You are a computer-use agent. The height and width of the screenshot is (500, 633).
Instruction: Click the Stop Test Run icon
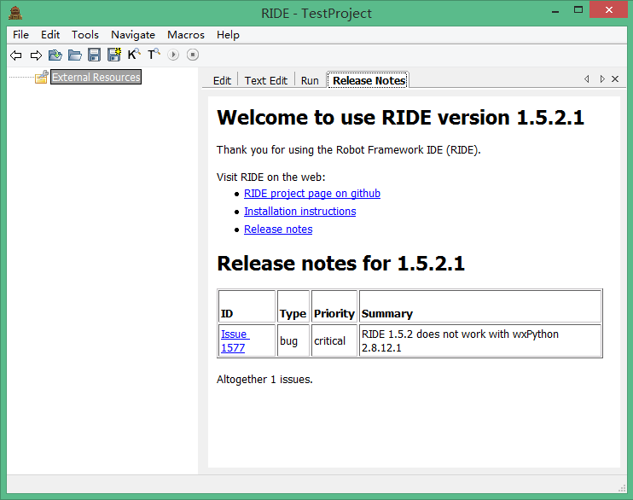coord(193,55)
